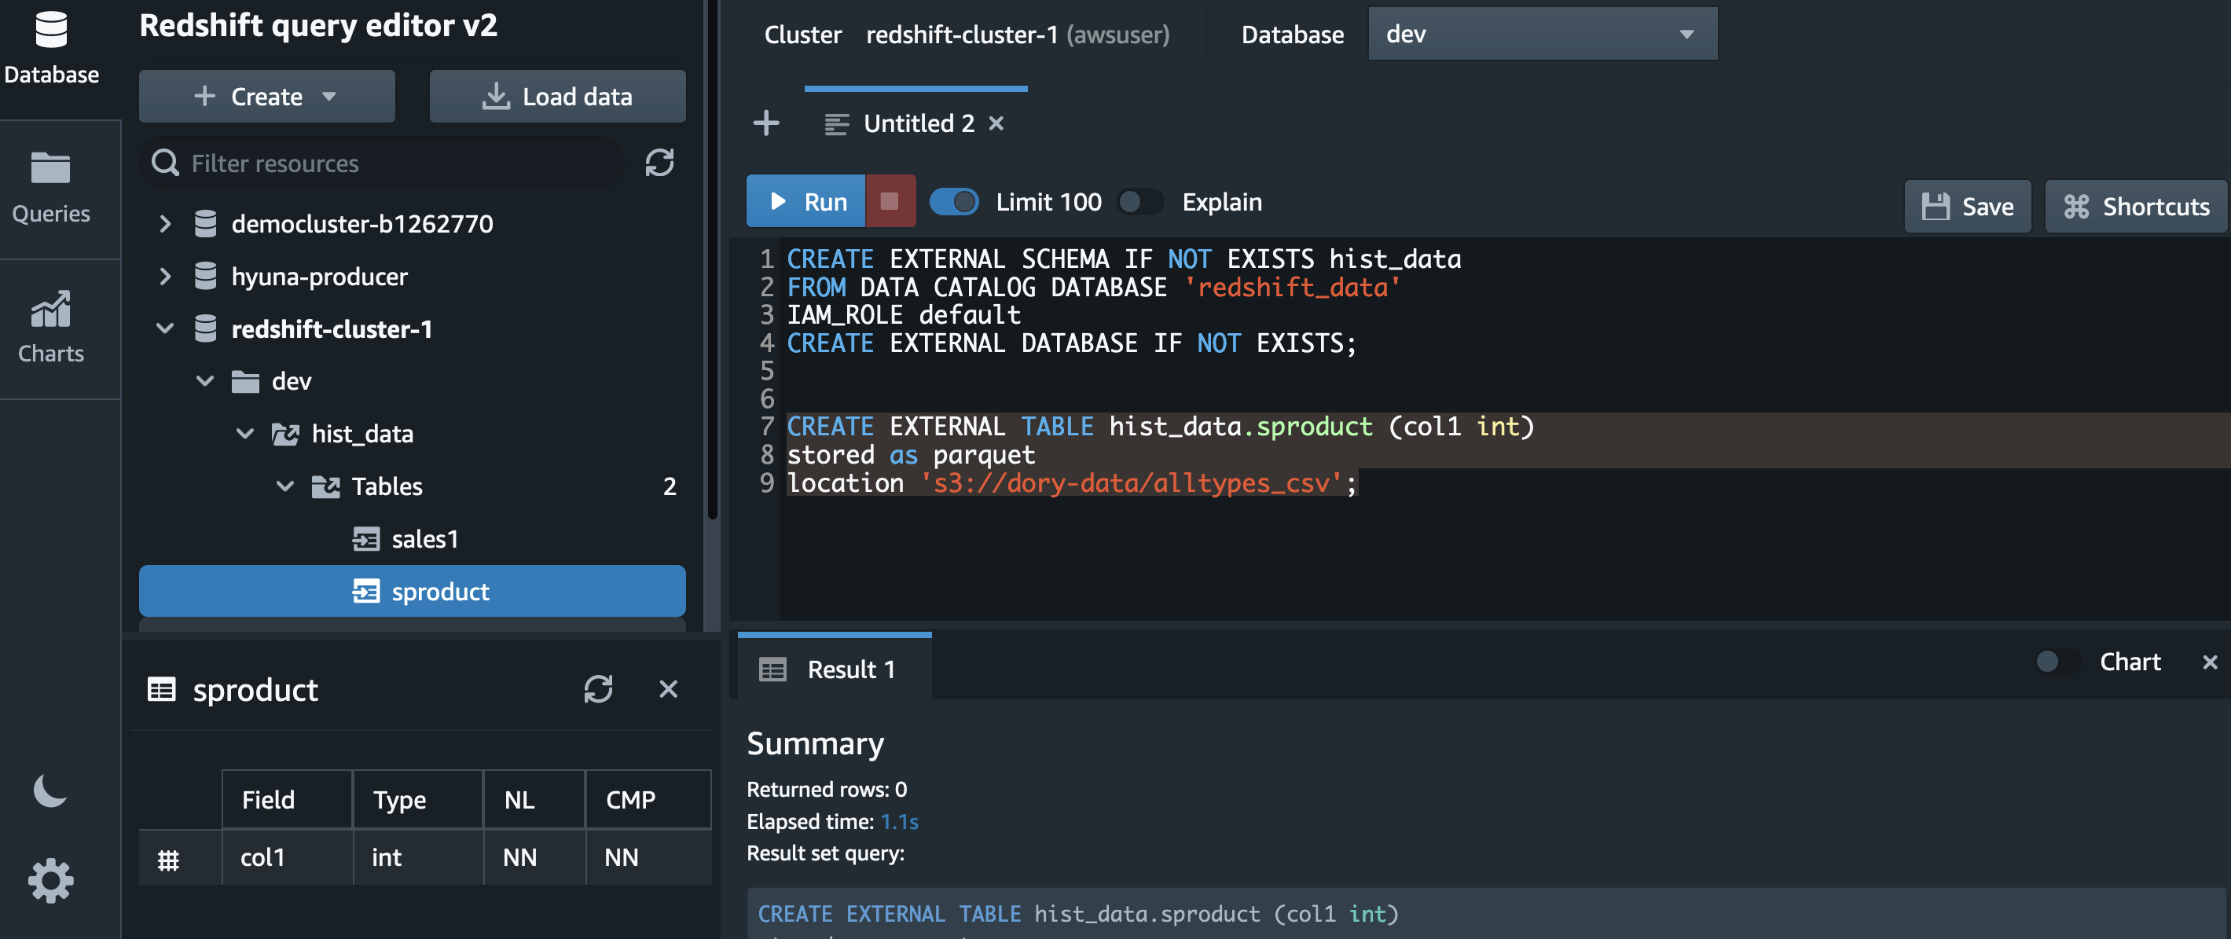The width and height of the screenshot is (2231, 939).
Task: Switch to dark mode moon icon
Action: [x=50, y=790]
